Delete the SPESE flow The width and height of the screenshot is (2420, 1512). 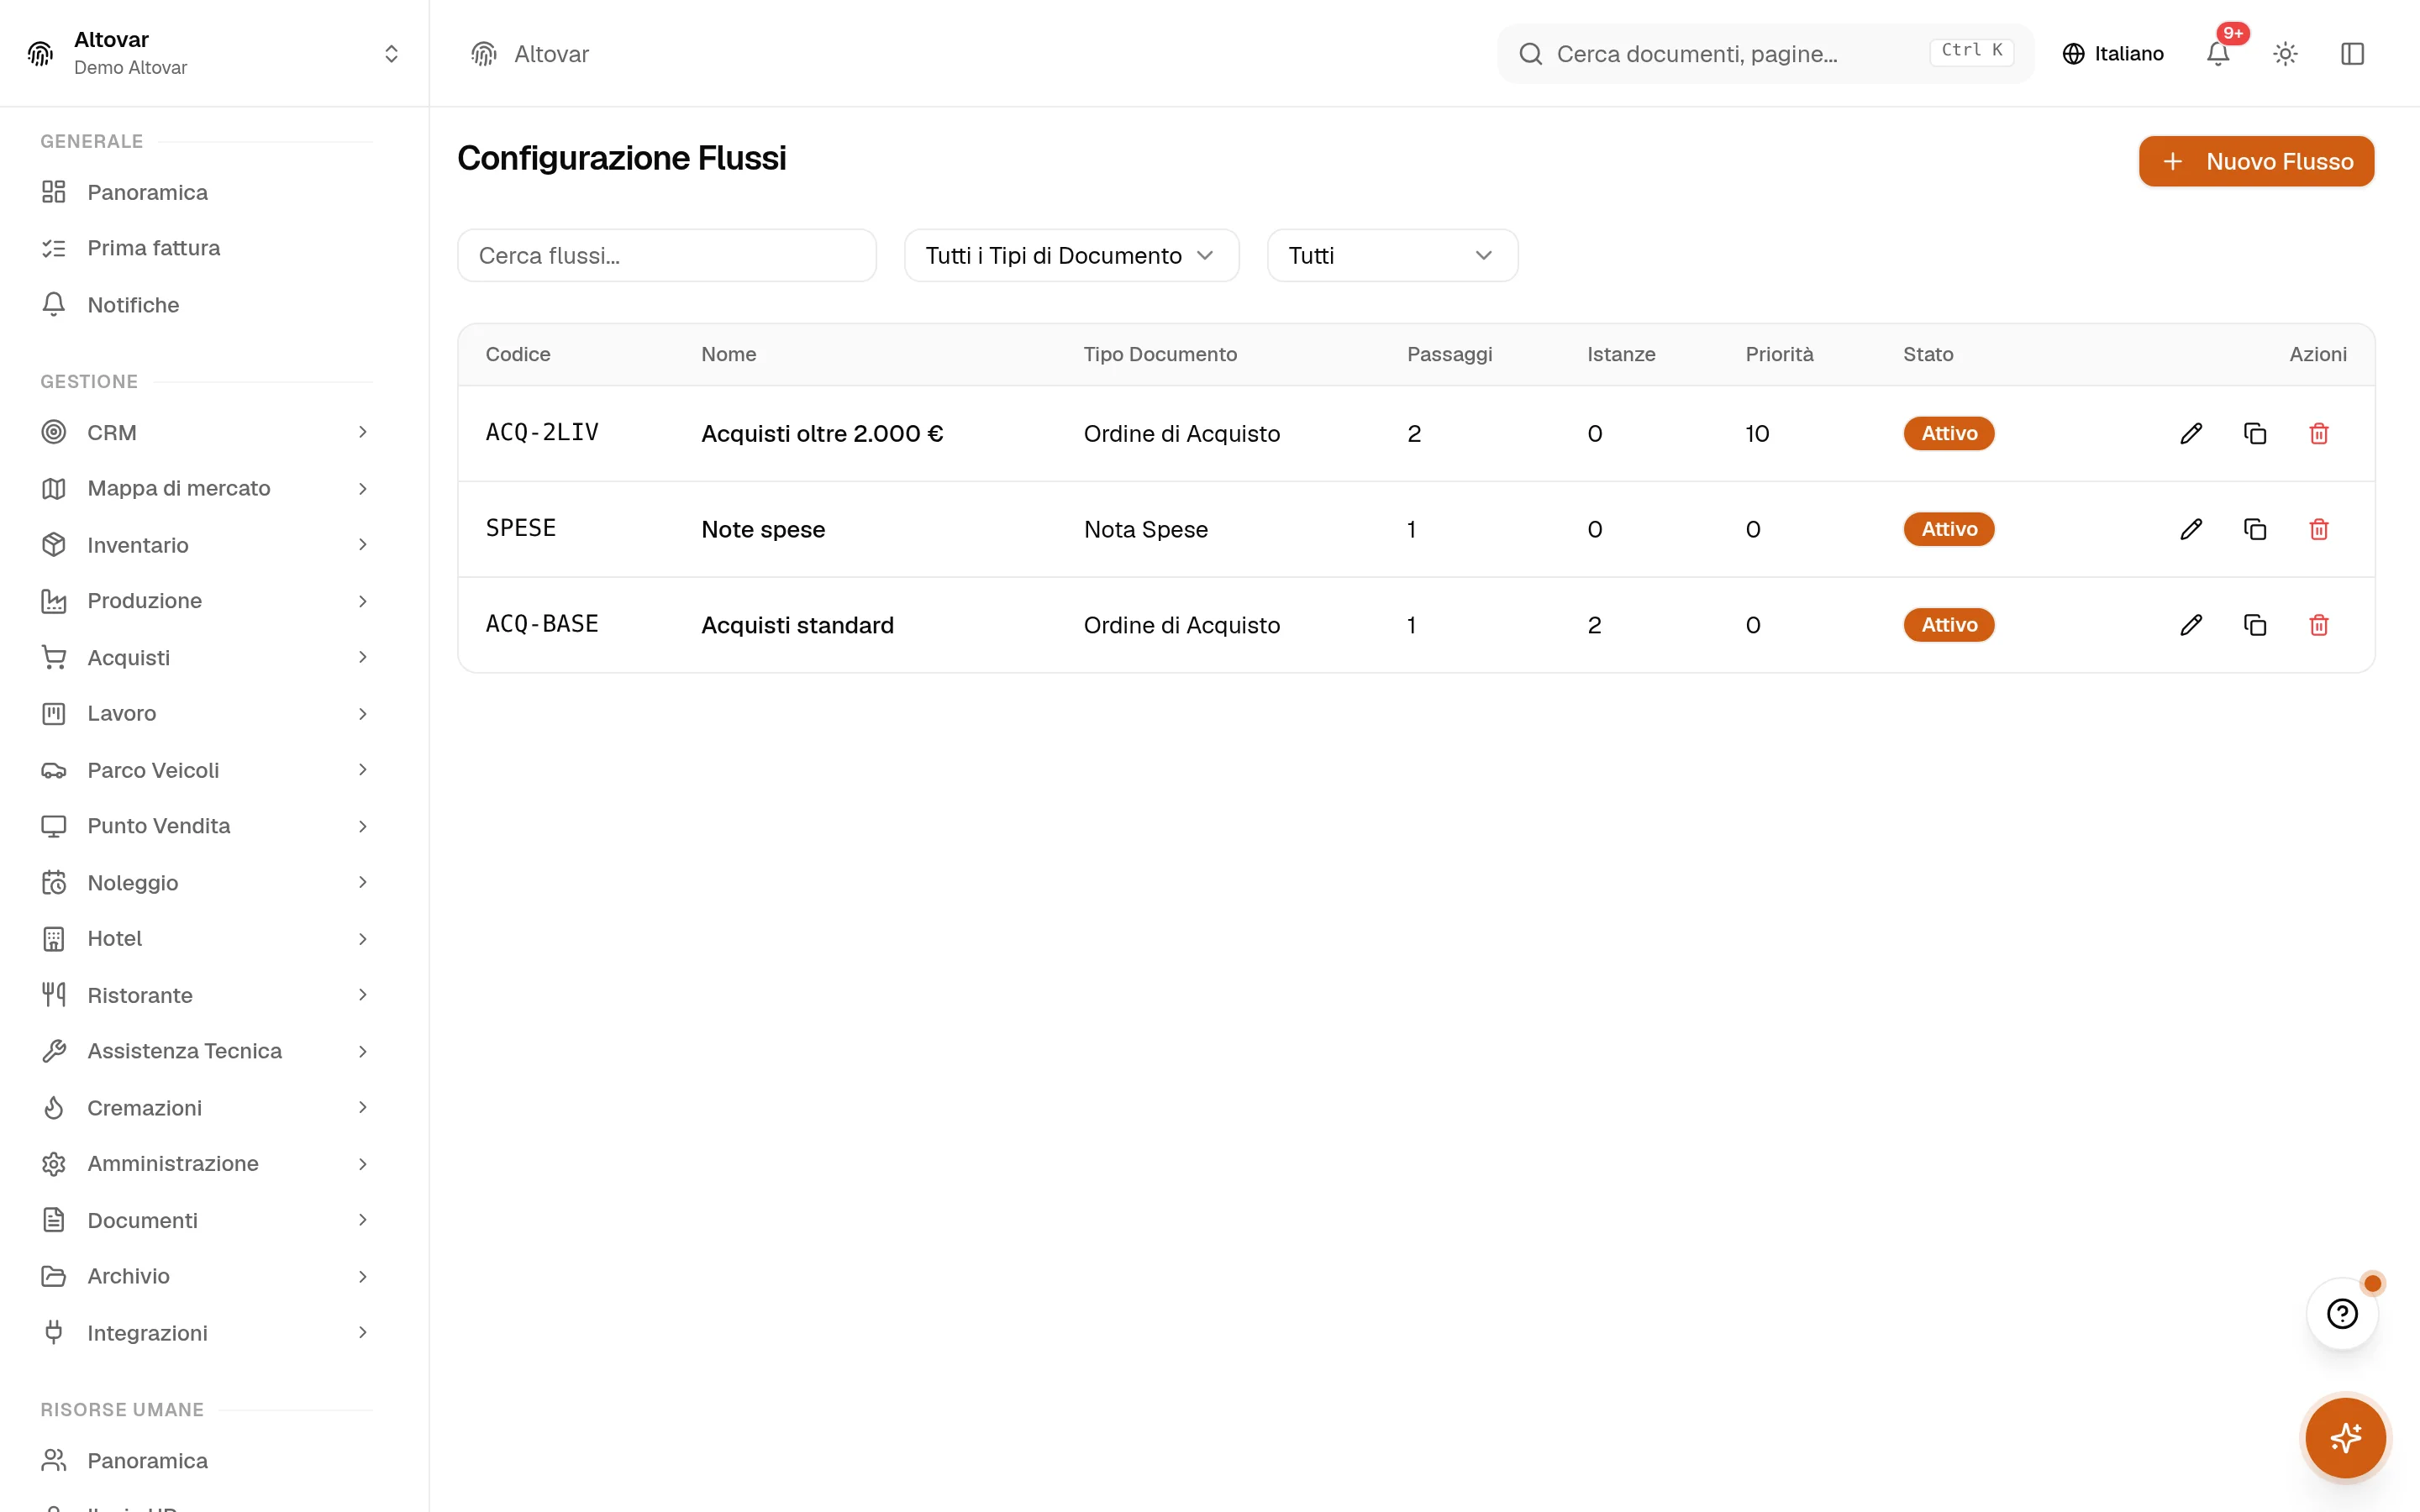tap(2319, 529)
